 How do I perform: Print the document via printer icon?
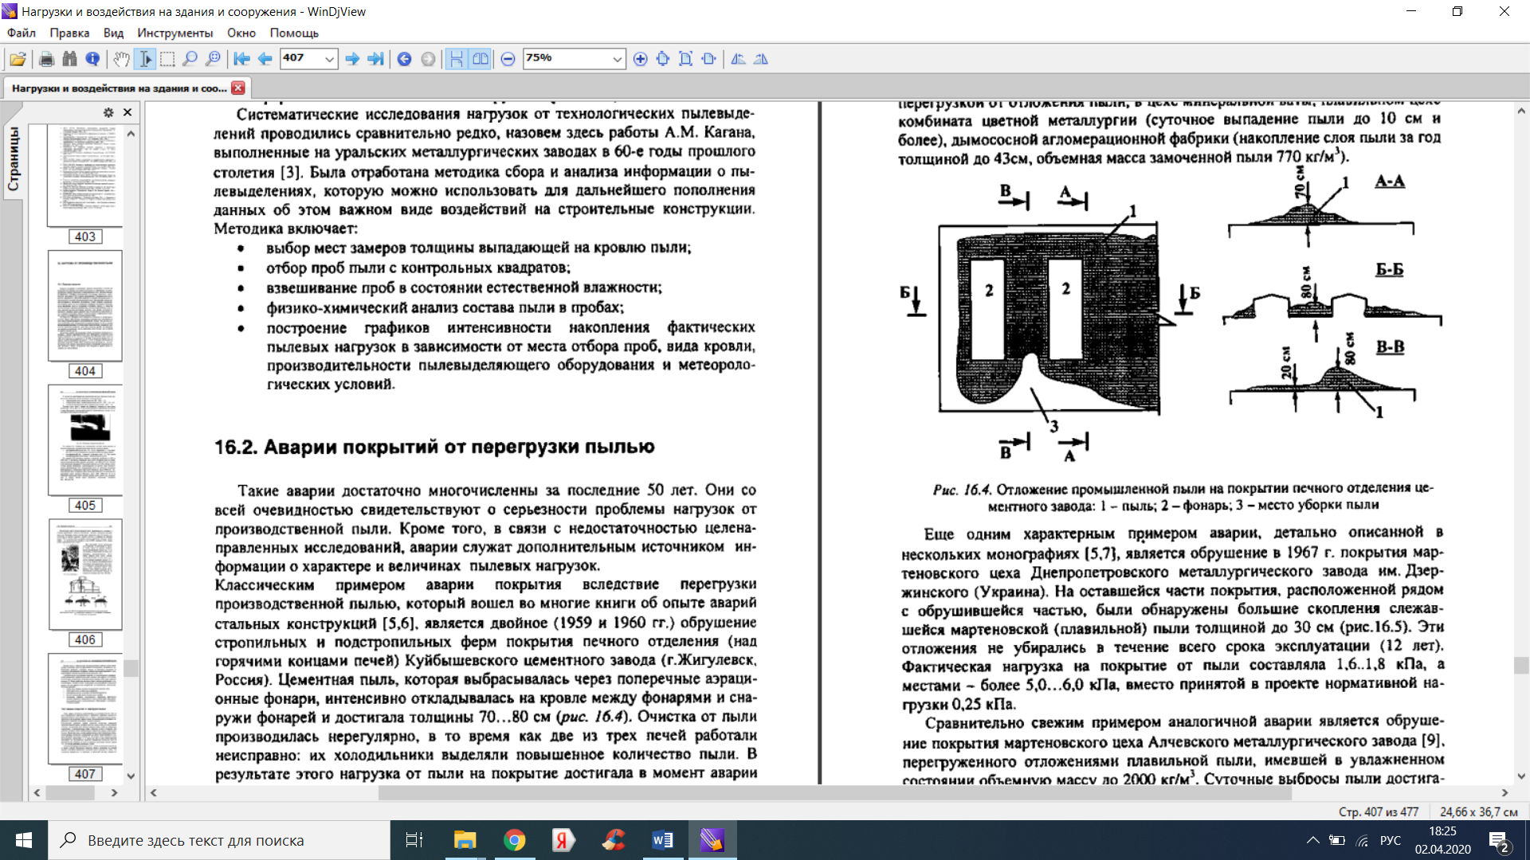46,59
